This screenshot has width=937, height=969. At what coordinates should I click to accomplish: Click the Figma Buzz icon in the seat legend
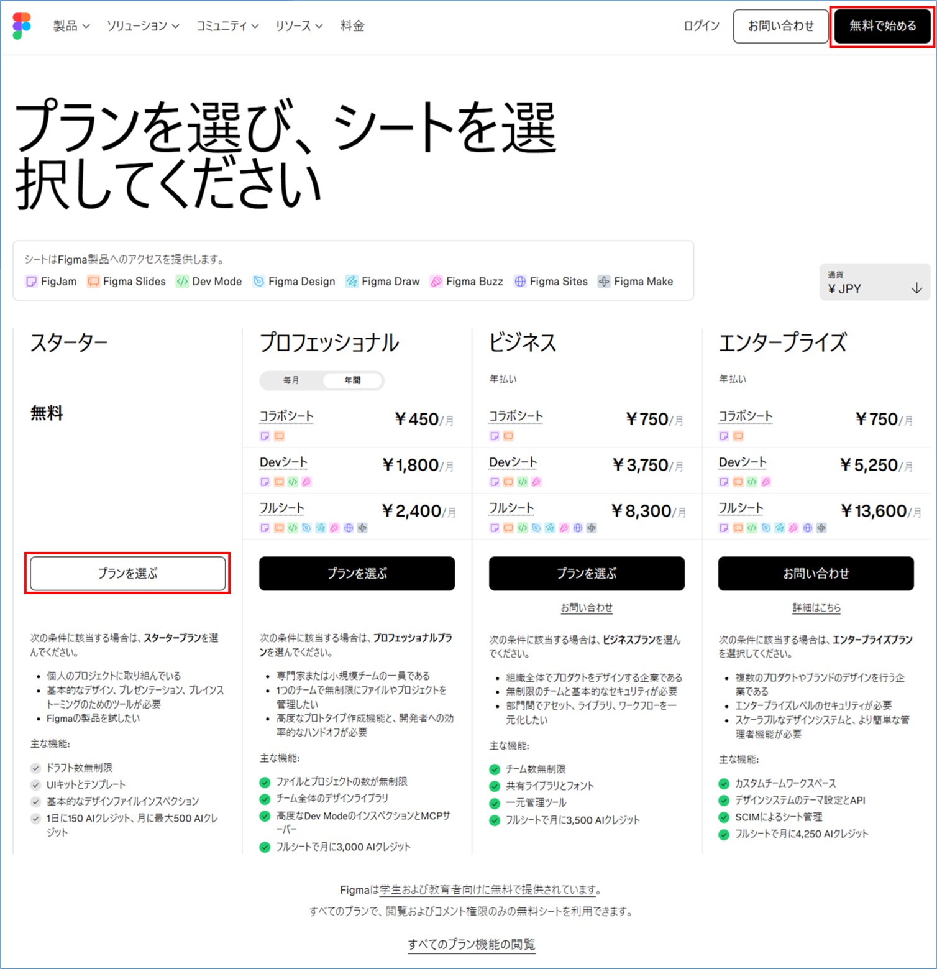pos(436,282)
